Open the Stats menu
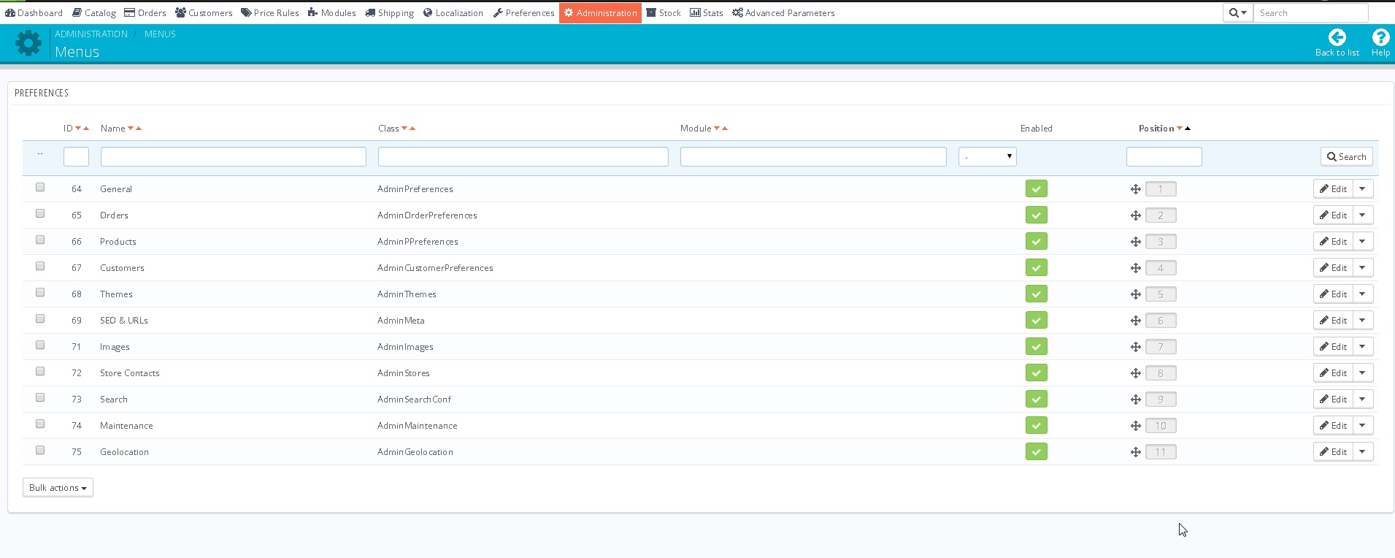 (x=707, y=13)
